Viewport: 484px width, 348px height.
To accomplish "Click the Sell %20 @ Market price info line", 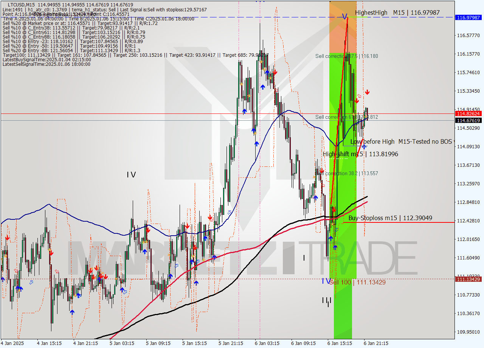I will coord(80,23).
